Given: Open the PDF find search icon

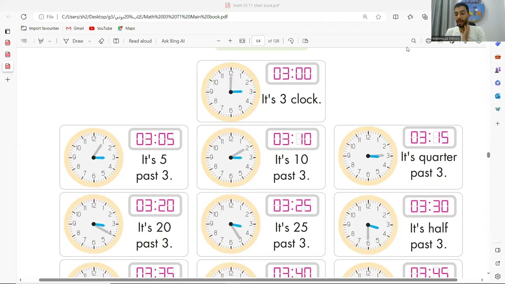Looking at the screenshot, I should [x=413, y=41].
